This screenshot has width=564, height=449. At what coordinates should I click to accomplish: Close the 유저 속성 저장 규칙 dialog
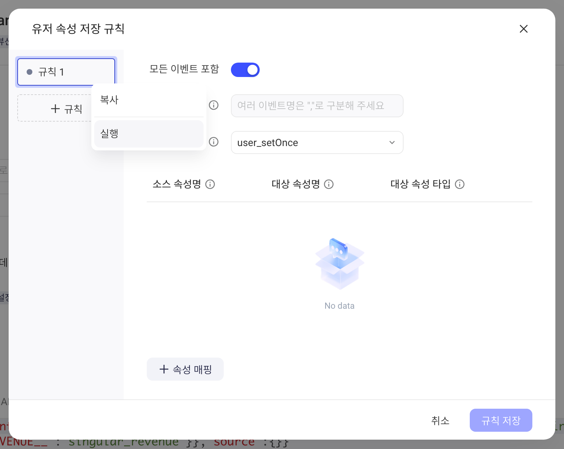pos(524,29)
